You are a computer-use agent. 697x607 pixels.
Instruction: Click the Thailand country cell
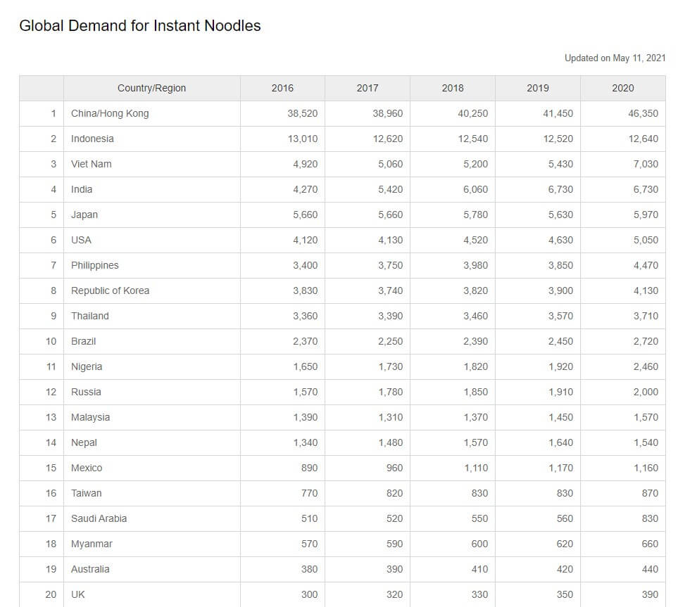point(151,316)
